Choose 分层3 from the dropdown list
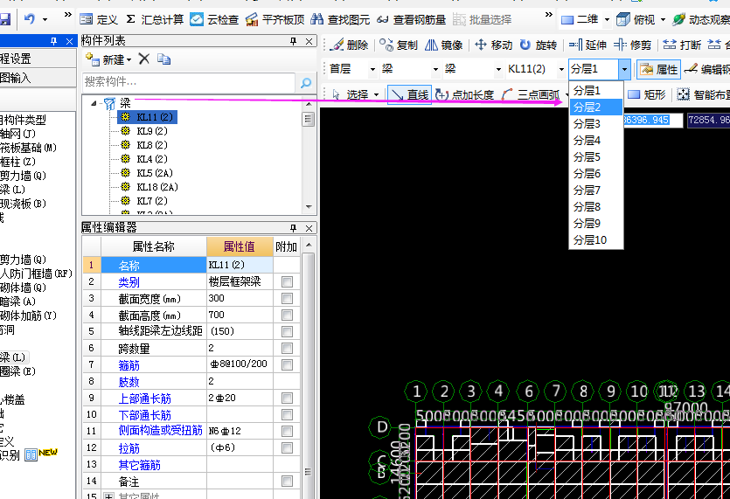 click(x=596, y=124)
